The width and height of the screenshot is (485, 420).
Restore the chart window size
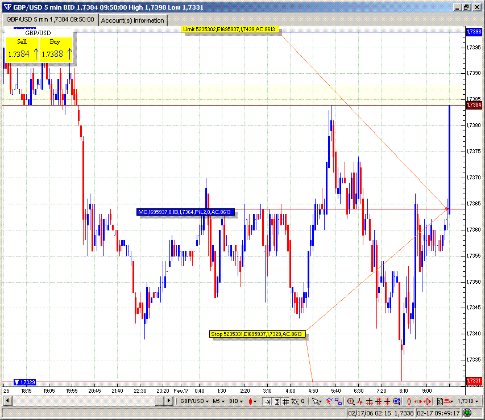(x=467, y=7)
